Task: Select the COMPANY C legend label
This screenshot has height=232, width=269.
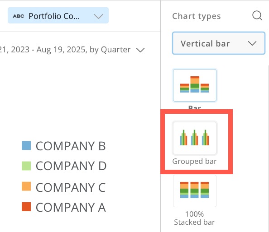Action: point(71,187)
